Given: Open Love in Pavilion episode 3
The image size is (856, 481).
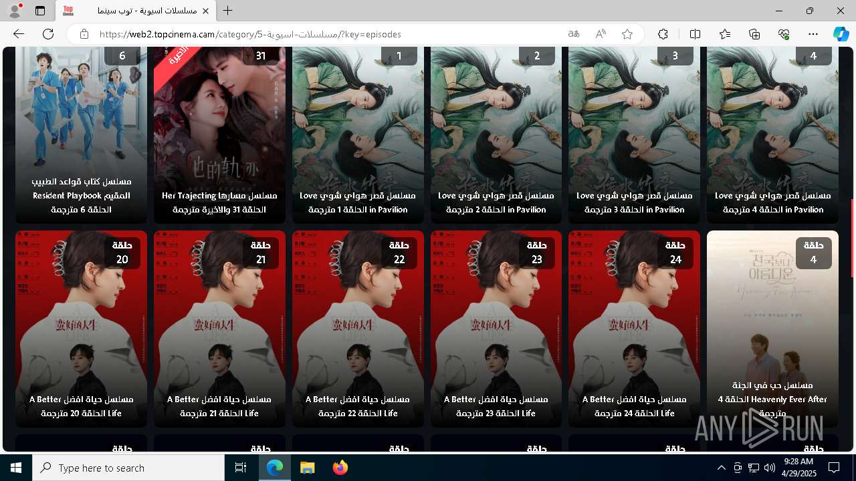Looking at the screenshot, I should click(634, 135).
